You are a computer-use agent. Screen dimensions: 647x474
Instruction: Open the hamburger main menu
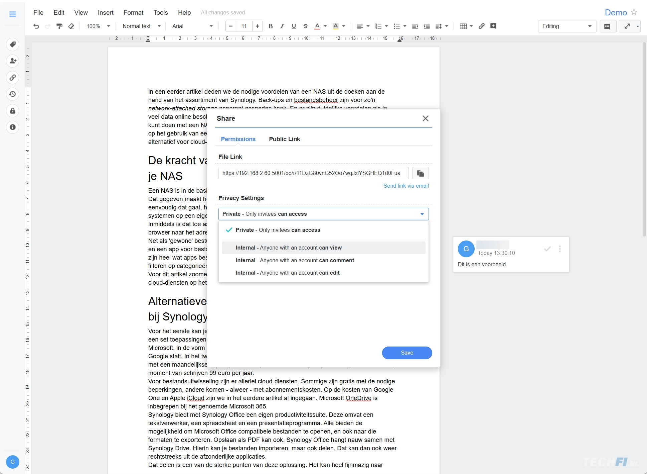tap(13, 14)
